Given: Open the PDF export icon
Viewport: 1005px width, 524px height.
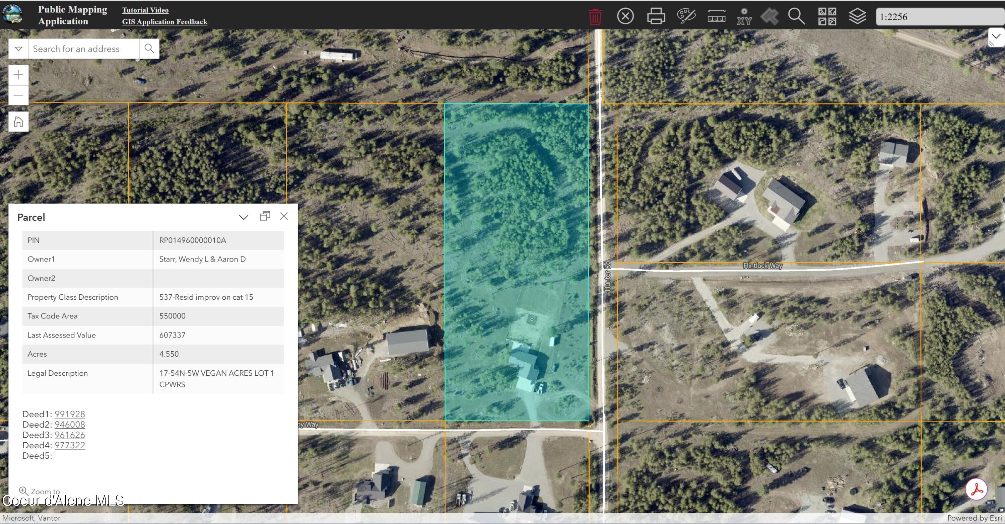Looking at the screenshot, I should coord(977,489).
